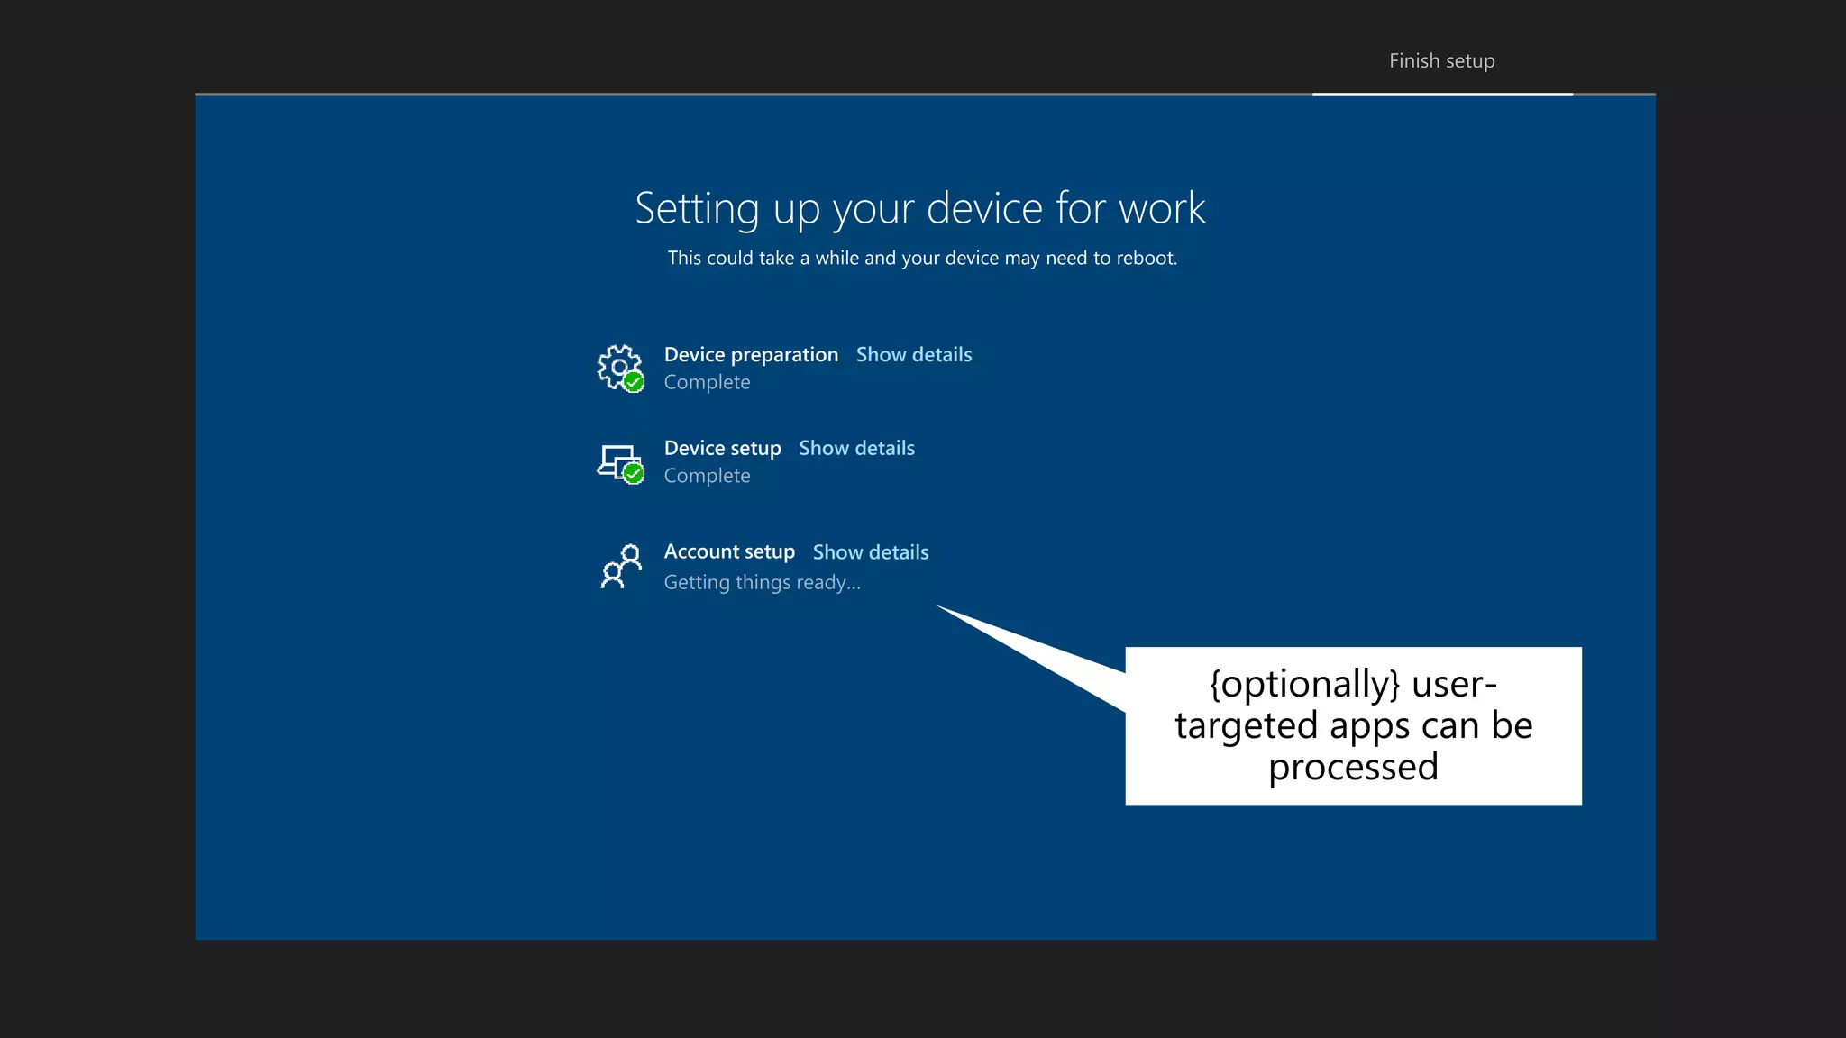Click 'Complete' status under Device preparation
Screen dimensions: 1846x1038
click(x=707, y=382)
